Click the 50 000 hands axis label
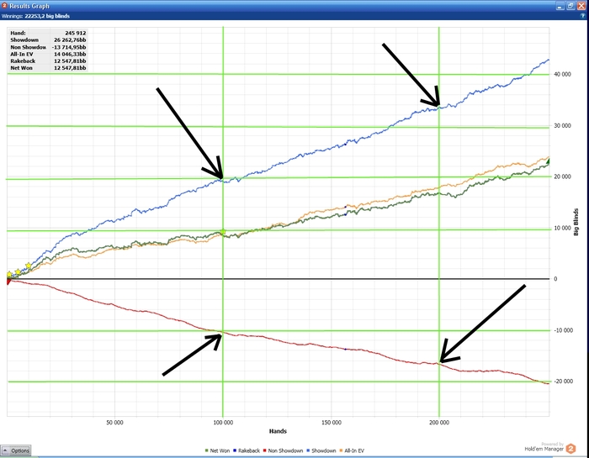 (x=115, y=423)
